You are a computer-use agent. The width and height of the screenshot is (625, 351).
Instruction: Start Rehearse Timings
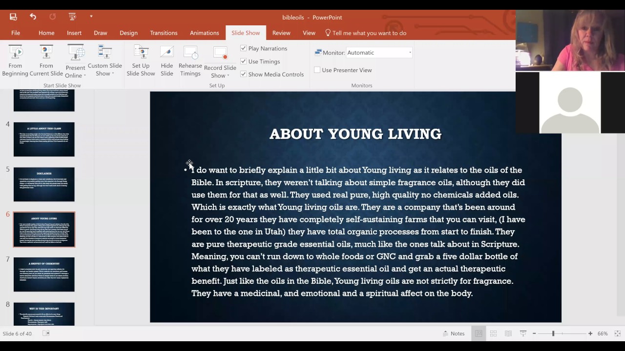coord(190,61)
